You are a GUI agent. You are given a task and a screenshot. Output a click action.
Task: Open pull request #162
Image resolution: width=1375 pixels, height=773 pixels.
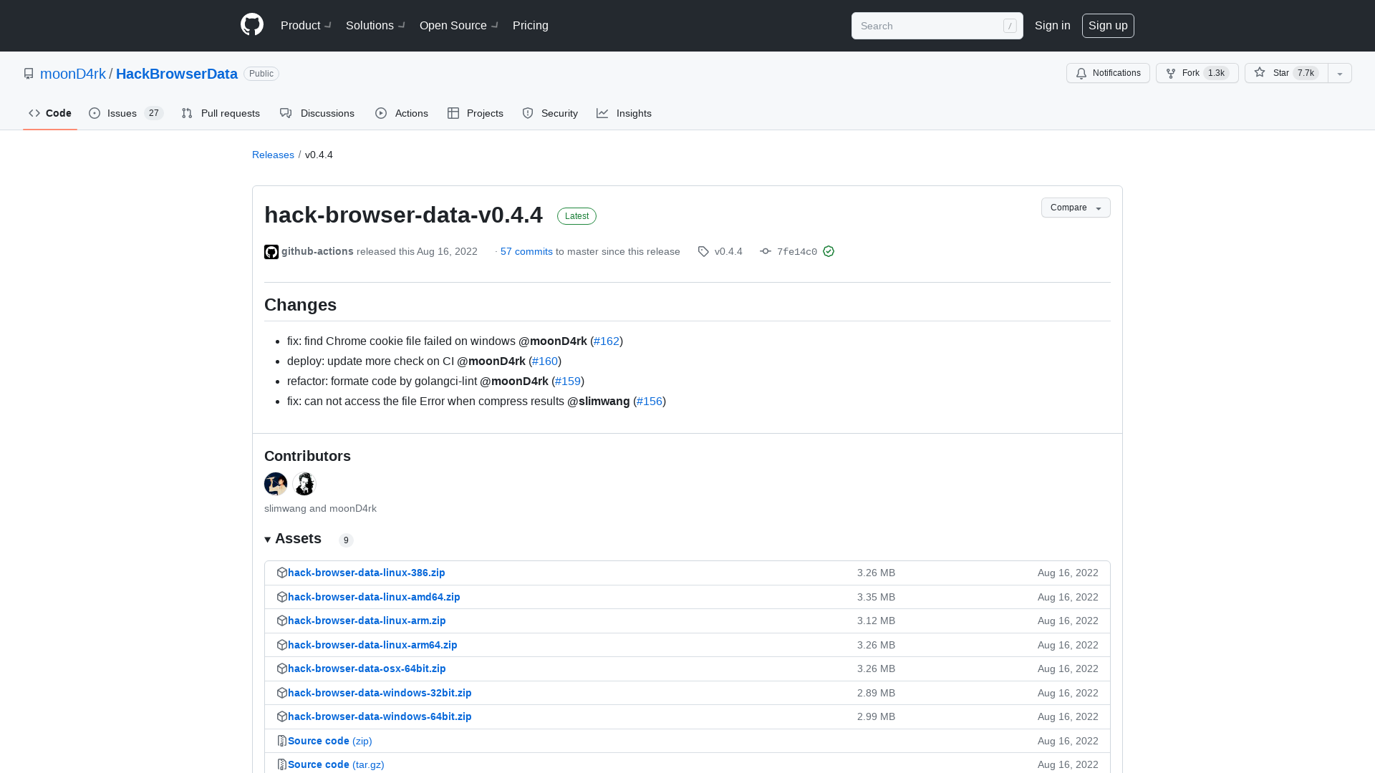point(607,341)
